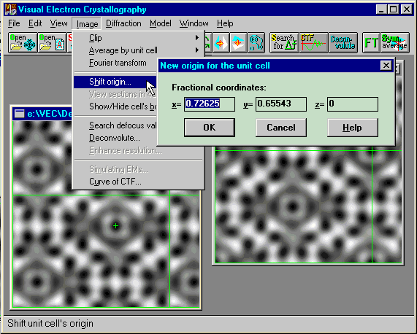Click the e:\VEC image window title bar
Viewport: 417px width, 334px height.
click(42, 114)
